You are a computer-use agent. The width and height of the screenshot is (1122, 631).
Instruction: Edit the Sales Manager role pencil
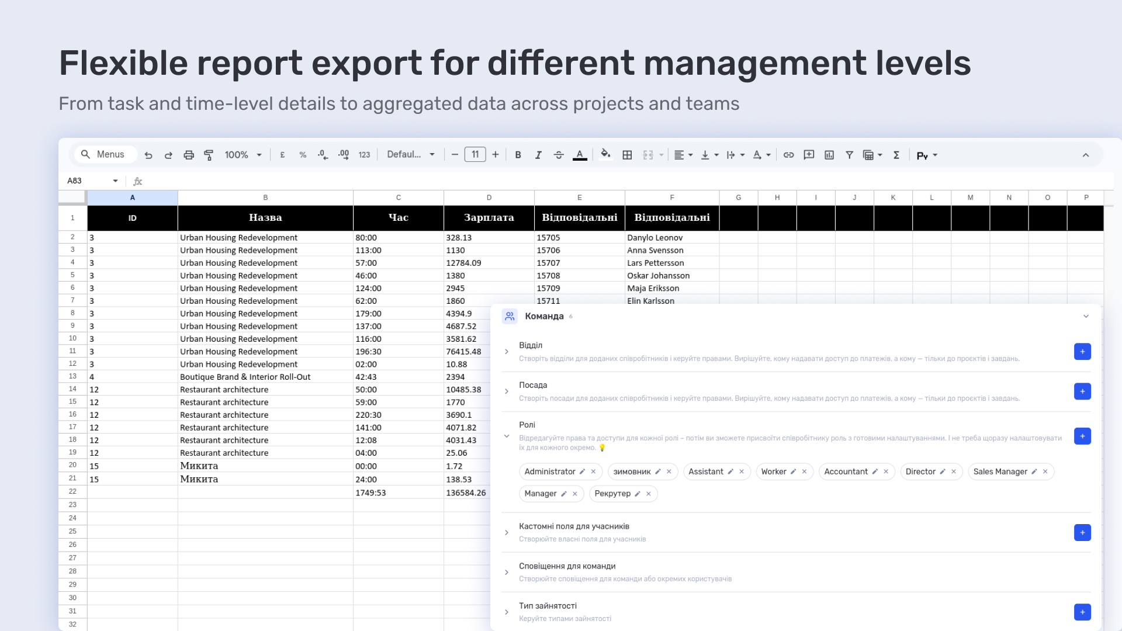1034,471
